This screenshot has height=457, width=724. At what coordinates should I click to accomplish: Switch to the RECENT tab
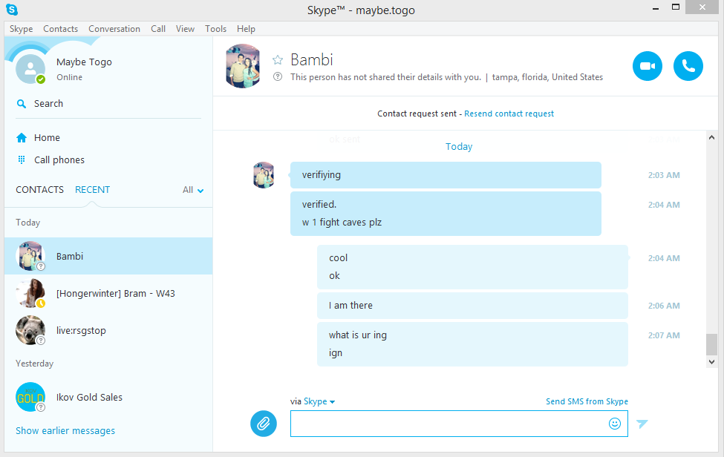pos(92,189)
